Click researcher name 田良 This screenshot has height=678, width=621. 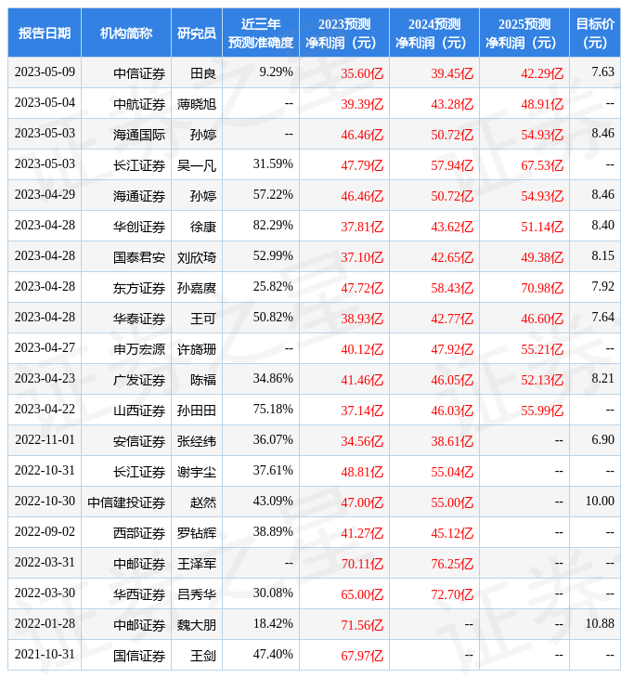[203, 73]
